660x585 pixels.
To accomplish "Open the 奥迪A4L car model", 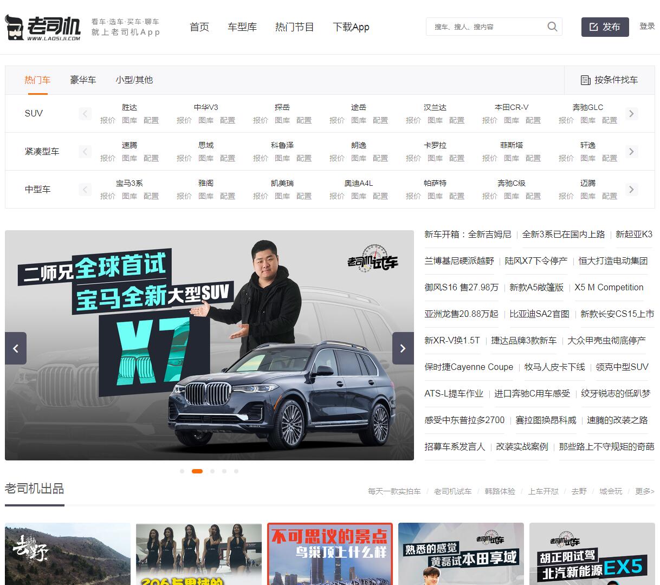I will (x=359, y=183).
